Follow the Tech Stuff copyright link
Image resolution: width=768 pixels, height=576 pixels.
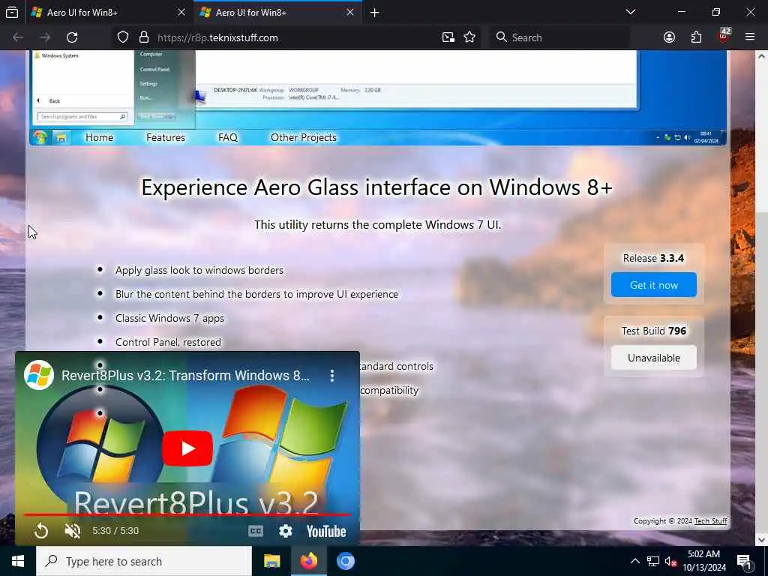(710, 520)
